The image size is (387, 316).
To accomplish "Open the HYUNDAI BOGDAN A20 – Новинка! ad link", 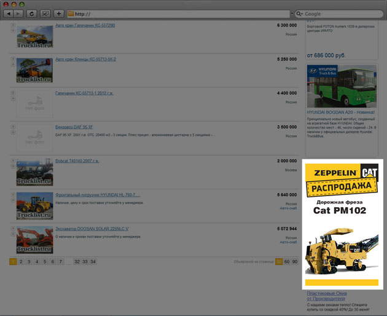I will click(340, 112).
